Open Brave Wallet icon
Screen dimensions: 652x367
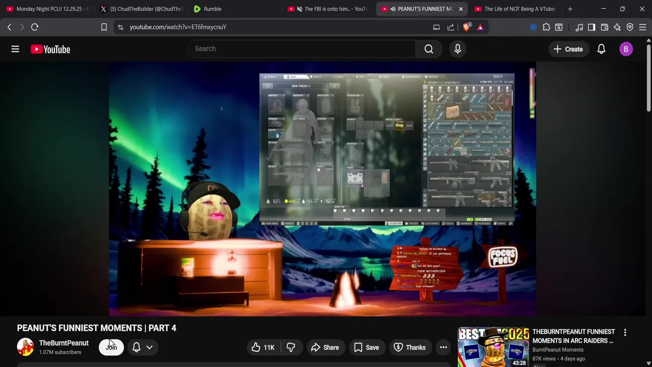[605, 27]
